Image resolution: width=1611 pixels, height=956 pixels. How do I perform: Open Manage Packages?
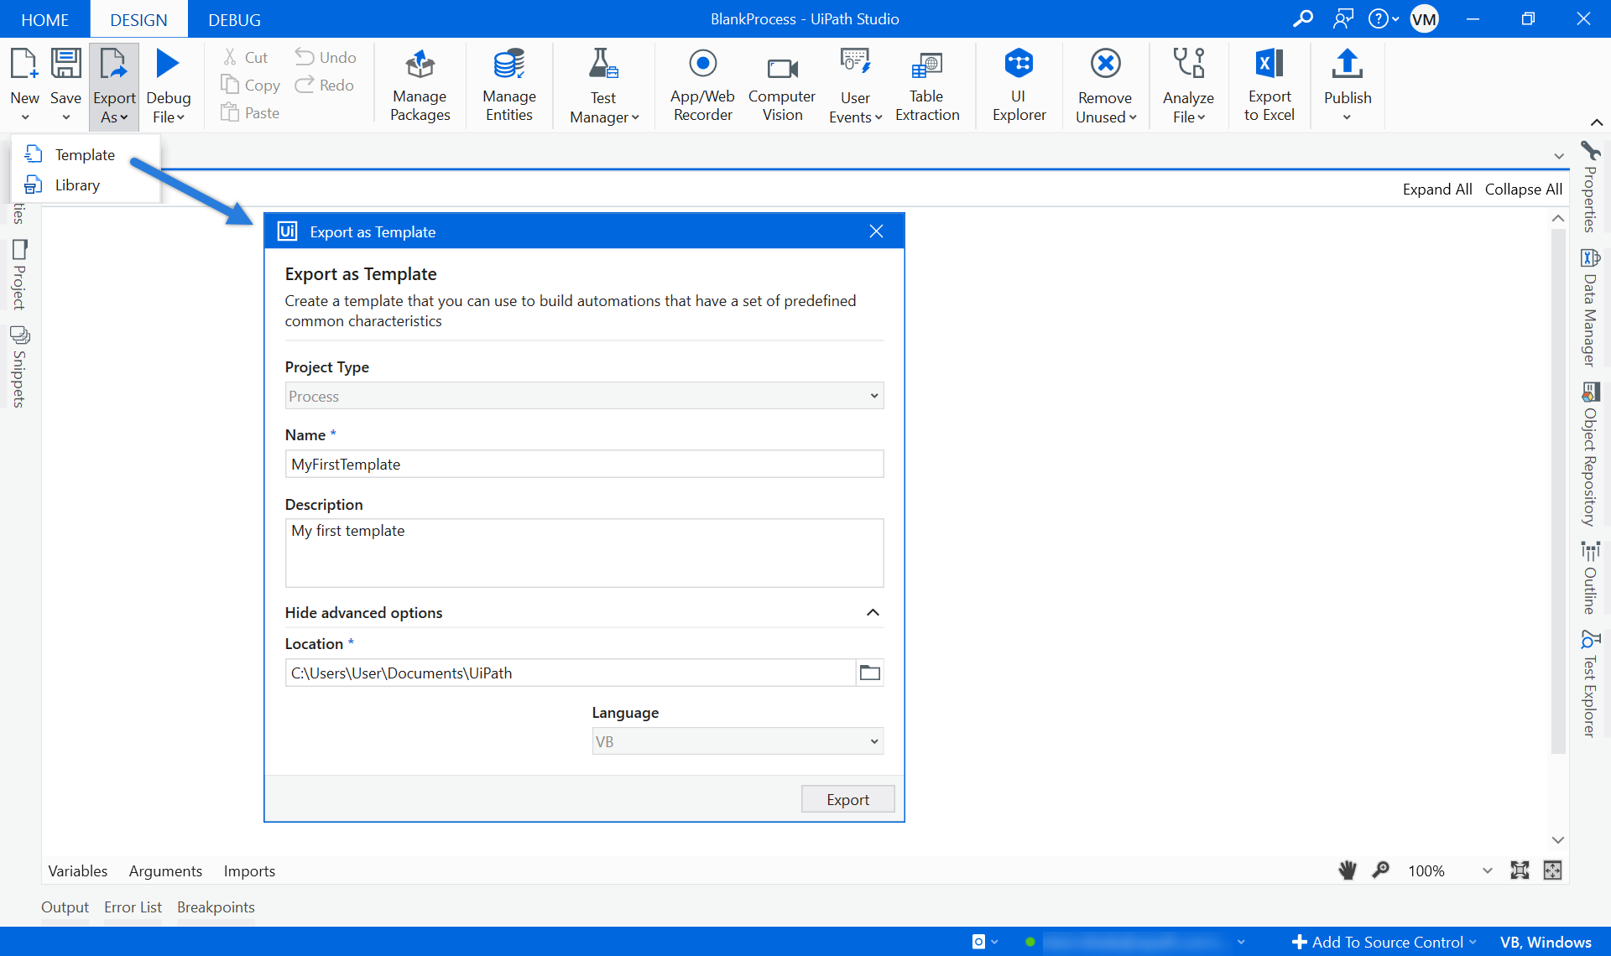[x=420, y=84]
